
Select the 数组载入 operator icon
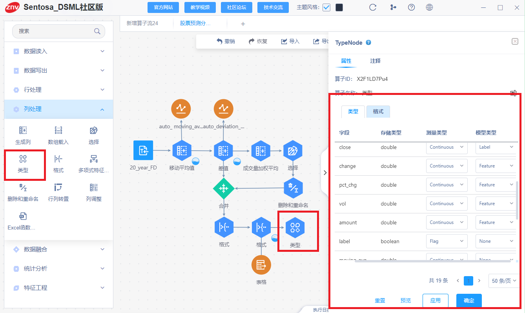point(58,131)
